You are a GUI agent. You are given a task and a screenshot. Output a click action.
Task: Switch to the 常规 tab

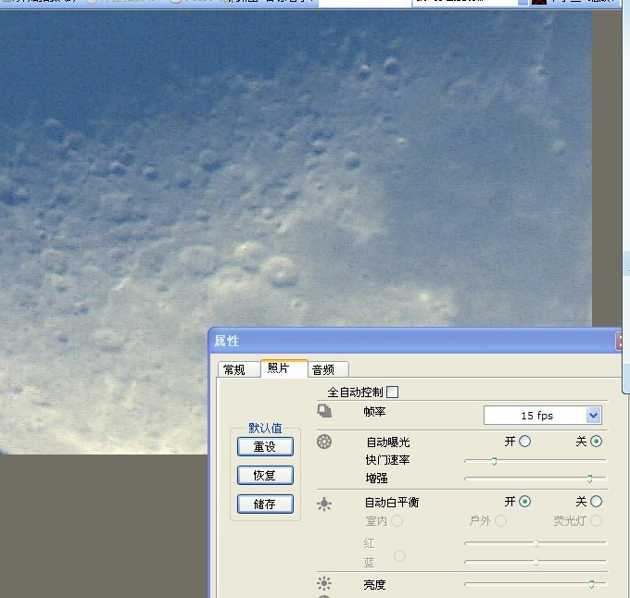pos(238,369)
